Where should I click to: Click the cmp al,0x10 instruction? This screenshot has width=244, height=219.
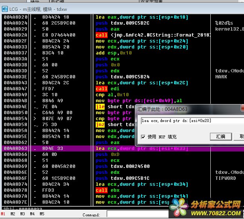[112, 95]
